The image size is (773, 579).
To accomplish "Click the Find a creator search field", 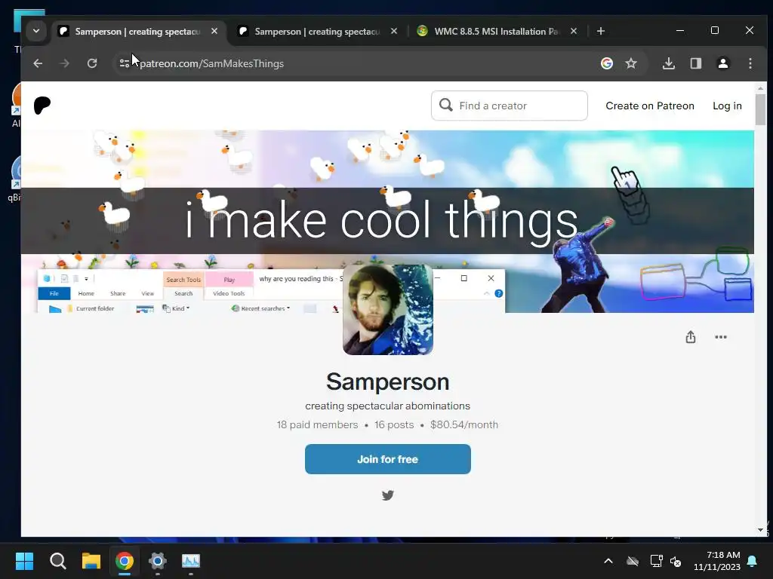I will coord(510,106).
